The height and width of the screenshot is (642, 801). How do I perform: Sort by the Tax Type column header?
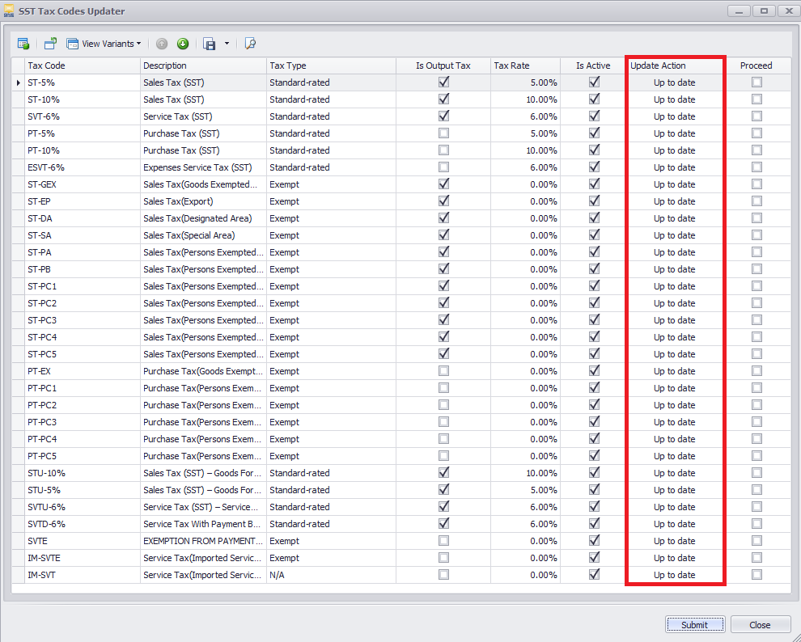331,65
